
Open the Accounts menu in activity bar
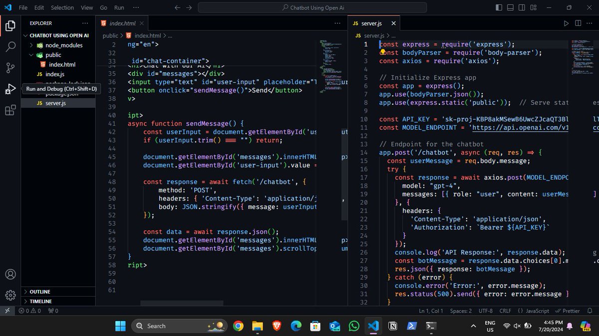click(x=10, y=274)
